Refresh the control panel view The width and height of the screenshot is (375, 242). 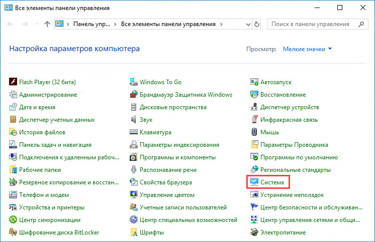pyautogui.click(x=256, y=24)
